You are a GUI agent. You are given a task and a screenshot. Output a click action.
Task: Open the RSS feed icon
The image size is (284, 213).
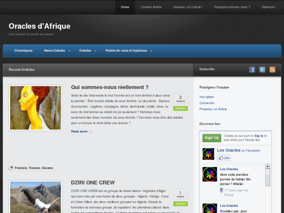pyautogui.click(x=272, y=70)
